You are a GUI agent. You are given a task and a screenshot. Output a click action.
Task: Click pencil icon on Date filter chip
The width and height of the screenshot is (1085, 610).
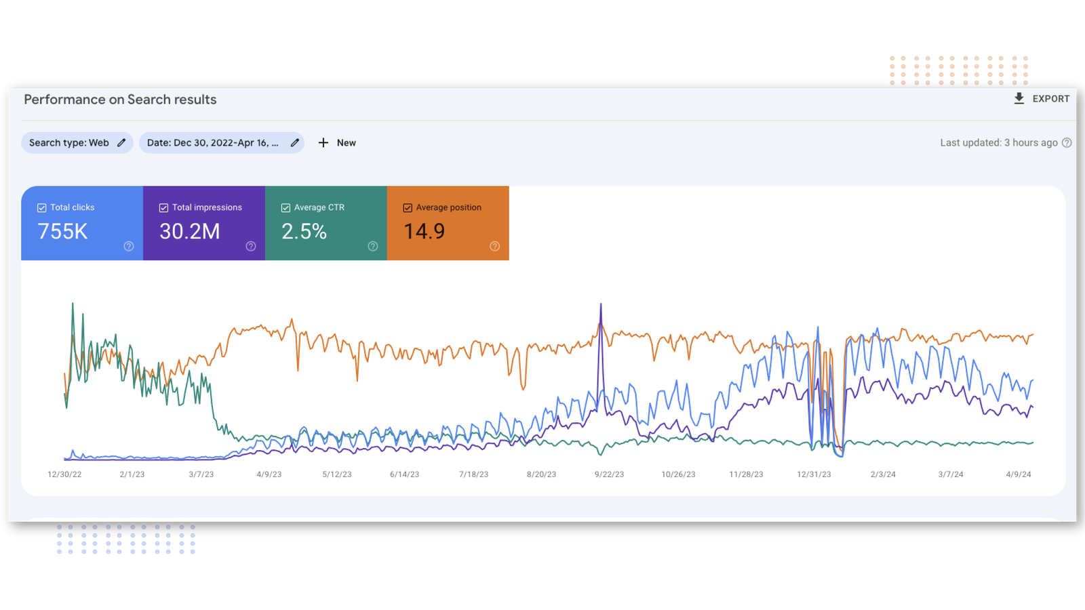(x=295, y=143)
